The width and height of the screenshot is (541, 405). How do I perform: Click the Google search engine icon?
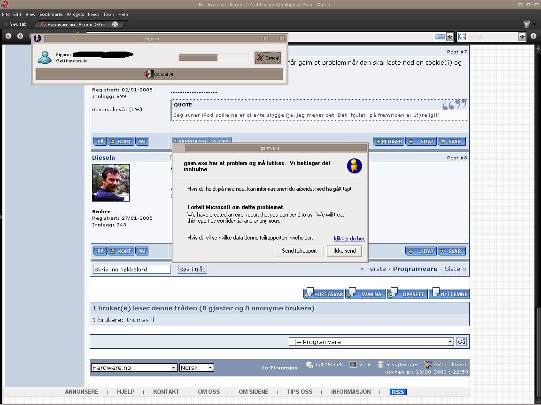[462, 37]
